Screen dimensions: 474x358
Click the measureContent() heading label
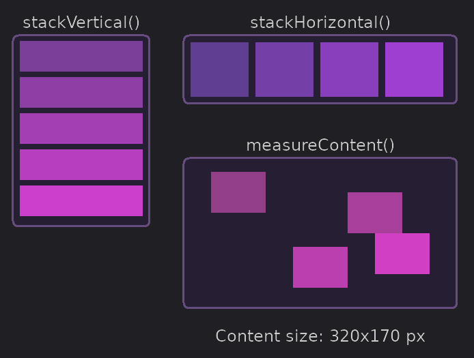320,145
